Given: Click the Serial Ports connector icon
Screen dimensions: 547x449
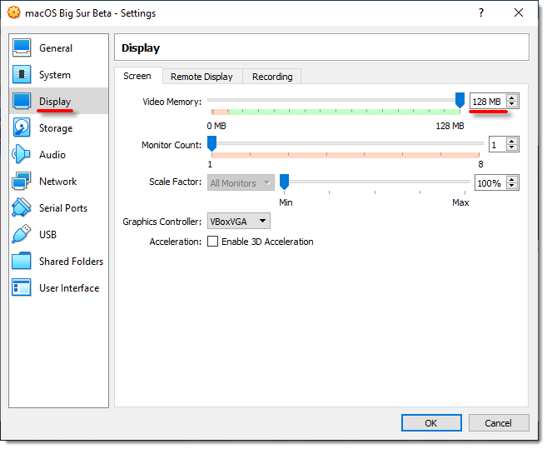Looking at the screenshot, I should click(x=22, y=207).
